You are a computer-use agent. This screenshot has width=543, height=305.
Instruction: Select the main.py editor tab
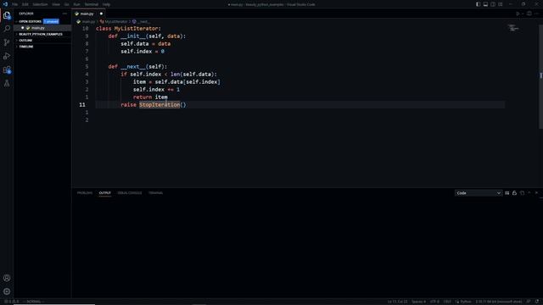pyautogui.click(x=88, y=14)
